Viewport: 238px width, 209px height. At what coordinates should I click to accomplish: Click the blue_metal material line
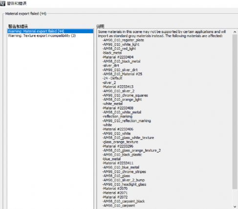click(112, 159)
